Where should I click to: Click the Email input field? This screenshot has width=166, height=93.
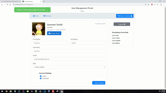pyautogui.click(x=69, y=59)
